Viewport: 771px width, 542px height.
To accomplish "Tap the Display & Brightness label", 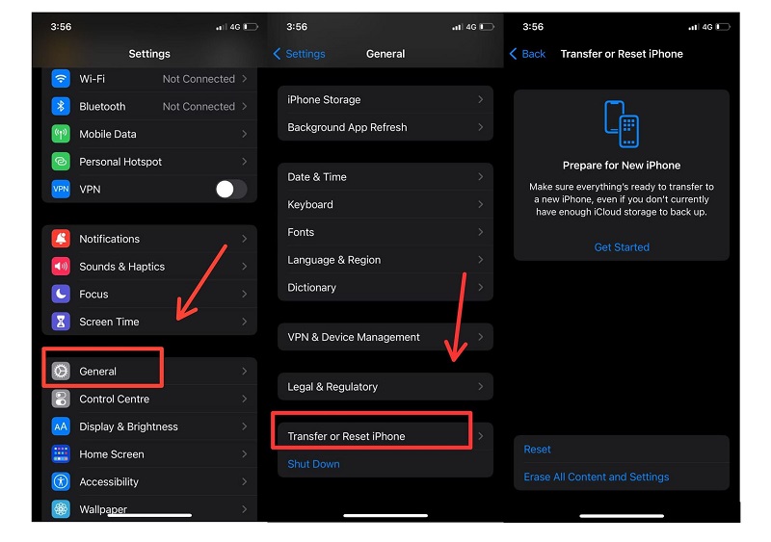I will [x=128, y=426].
